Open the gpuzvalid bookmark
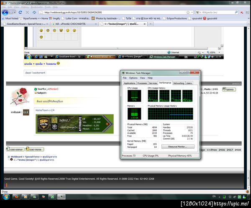Image resolution: width=251 pixels, height=208 pixels. click(x=210, y=18)
